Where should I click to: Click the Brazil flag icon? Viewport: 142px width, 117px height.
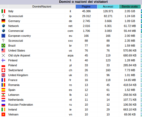[3, 45]
